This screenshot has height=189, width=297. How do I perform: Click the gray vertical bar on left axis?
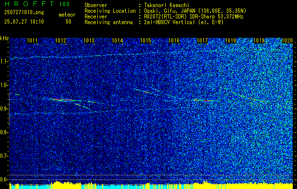(9, 109)
